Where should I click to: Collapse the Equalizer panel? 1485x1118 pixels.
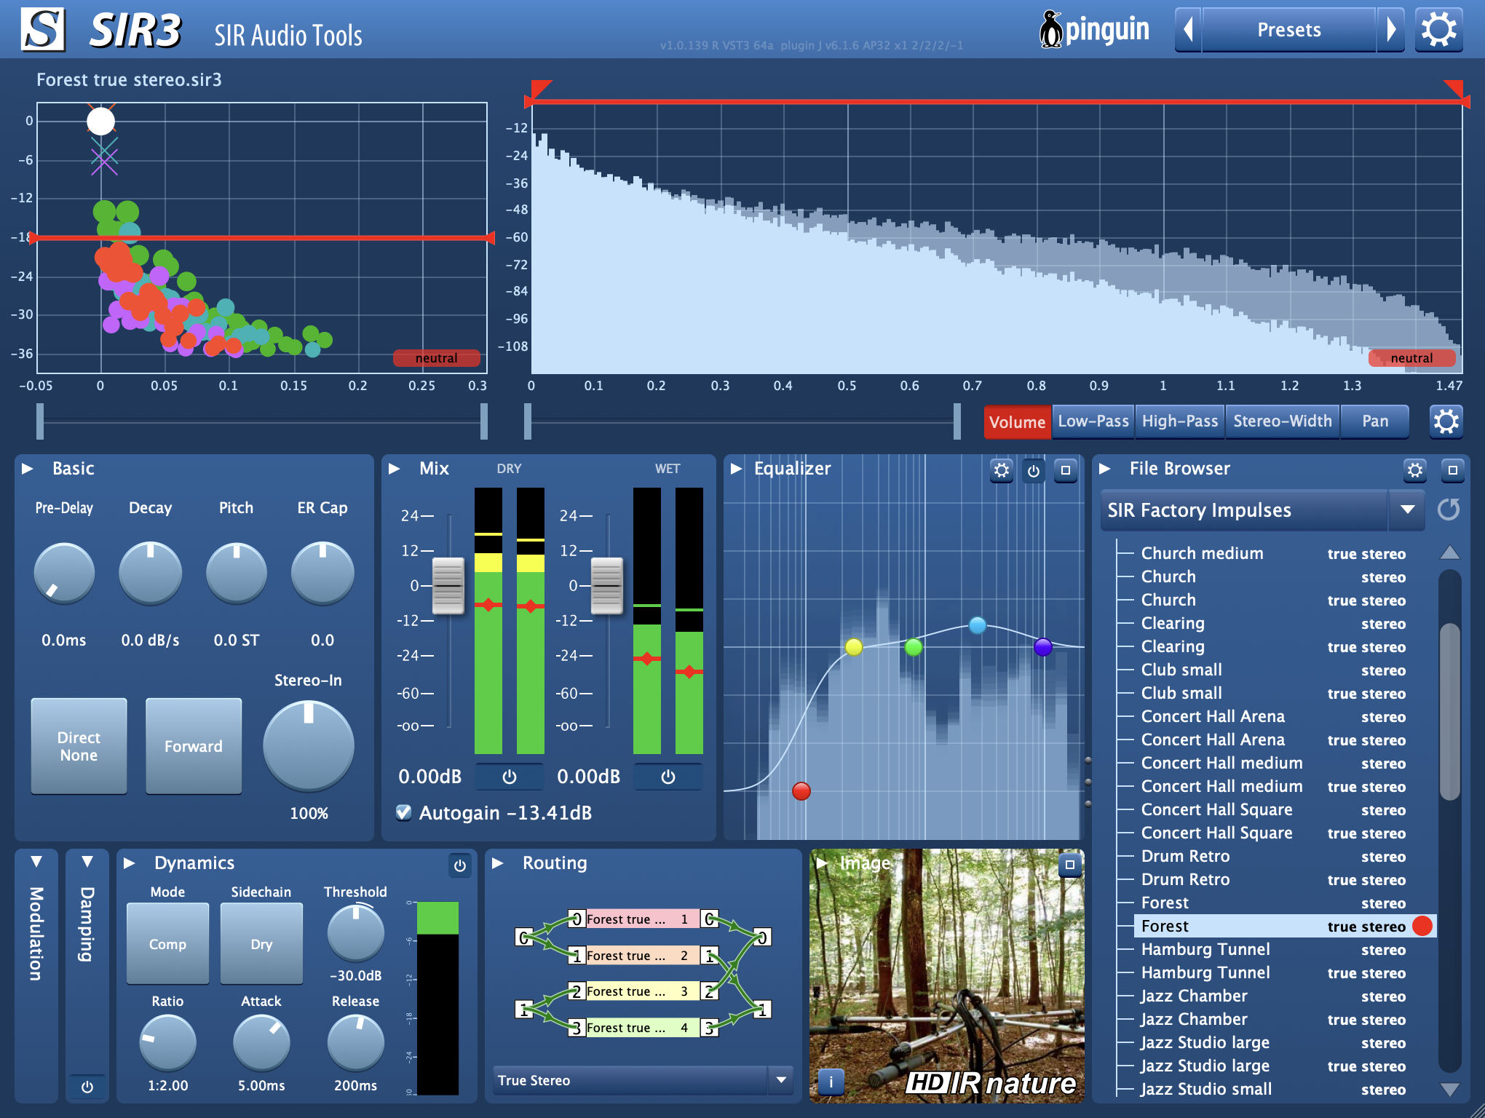[x=736, y=469]
